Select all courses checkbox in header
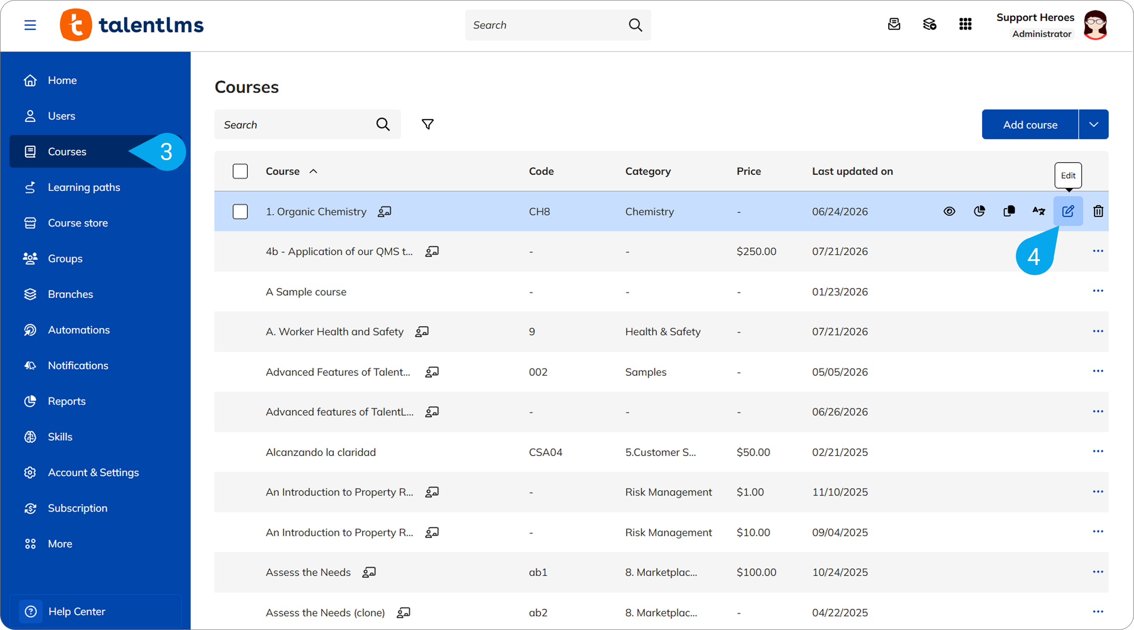This screenshot has width=1134, height=630. pos(240,171)
